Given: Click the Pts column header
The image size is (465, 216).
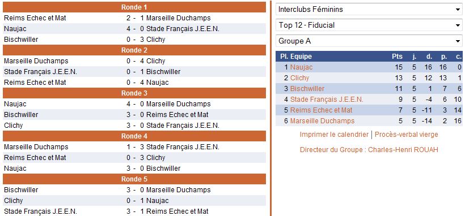Looking at the screenshot, I should click(x=397, y=56).
